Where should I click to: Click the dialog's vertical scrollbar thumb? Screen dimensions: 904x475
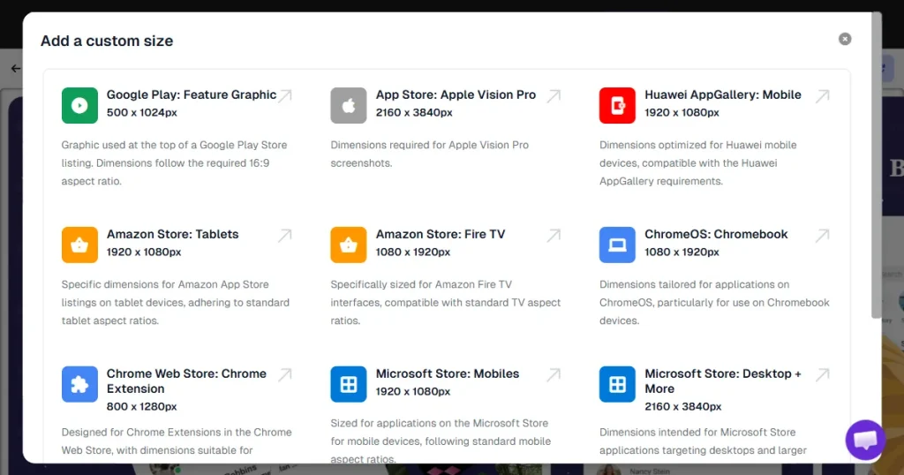tap(877, 164)
